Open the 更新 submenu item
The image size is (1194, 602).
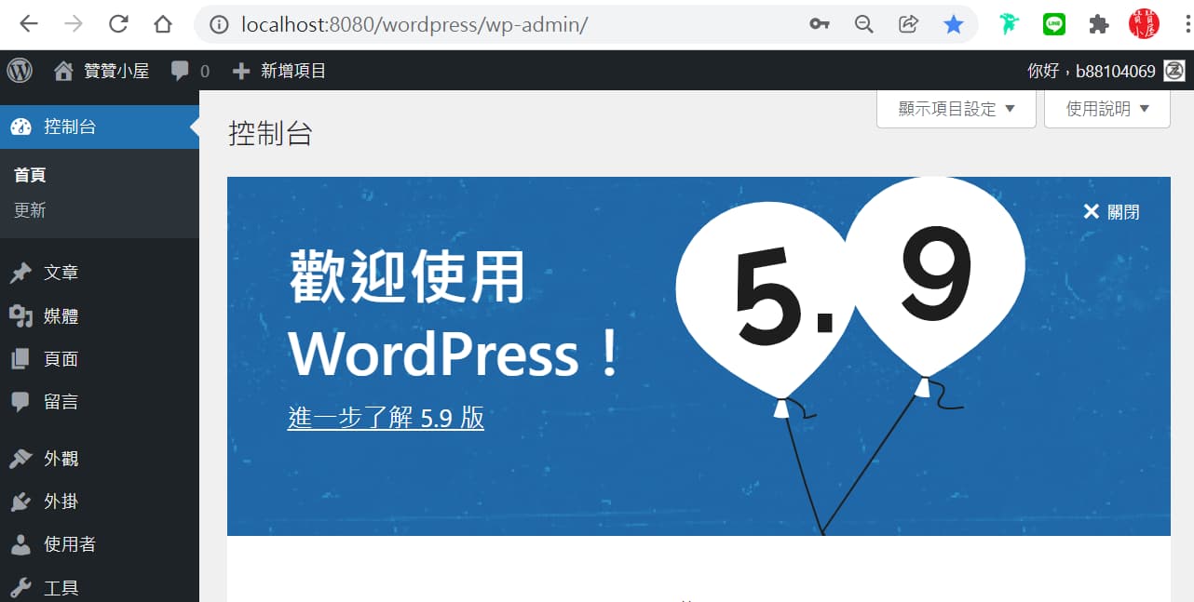point(30,210)
